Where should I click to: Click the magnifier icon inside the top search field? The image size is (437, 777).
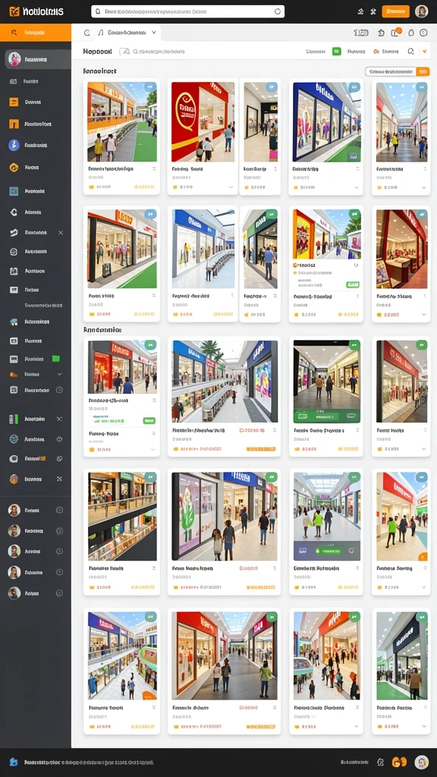click(98, 11)
